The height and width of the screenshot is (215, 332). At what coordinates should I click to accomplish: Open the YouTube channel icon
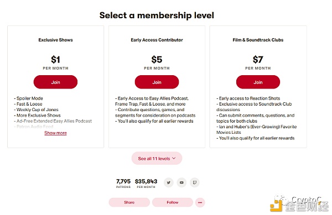[181, 182]
